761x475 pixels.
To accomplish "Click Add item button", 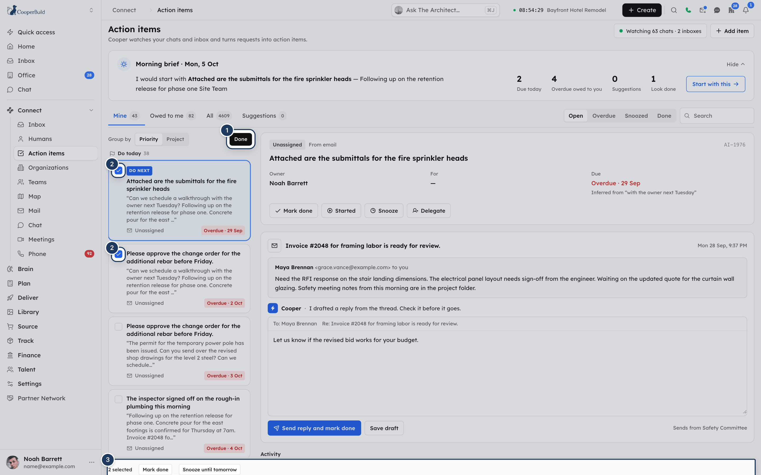I will (x=732, y=31).
